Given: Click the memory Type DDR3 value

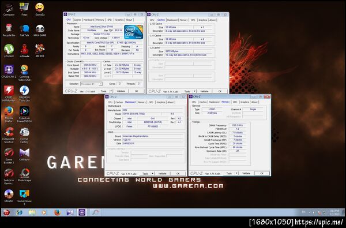Looking at the screenshot, I should [x=212, y=109].
